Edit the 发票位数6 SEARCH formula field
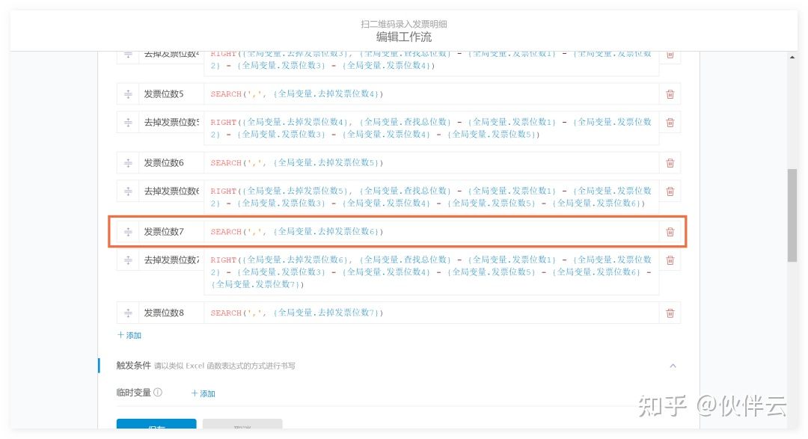 432,163
